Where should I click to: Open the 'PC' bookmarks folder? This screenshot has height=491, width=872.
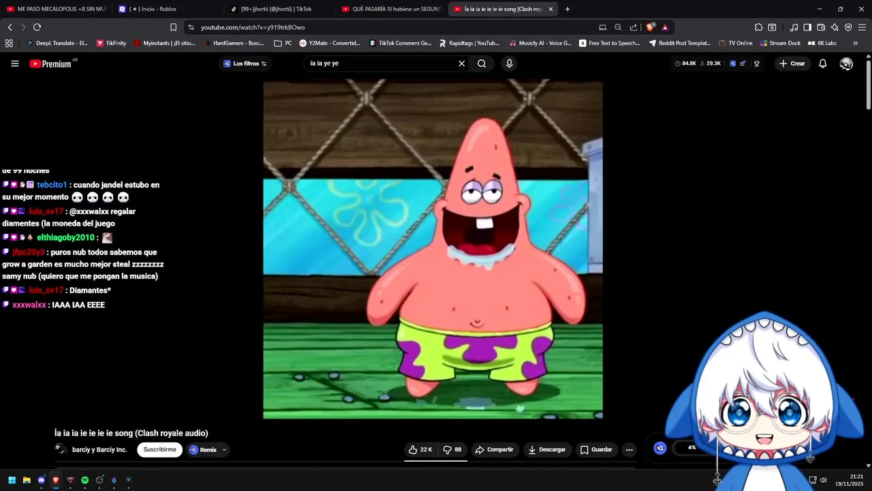283,43
